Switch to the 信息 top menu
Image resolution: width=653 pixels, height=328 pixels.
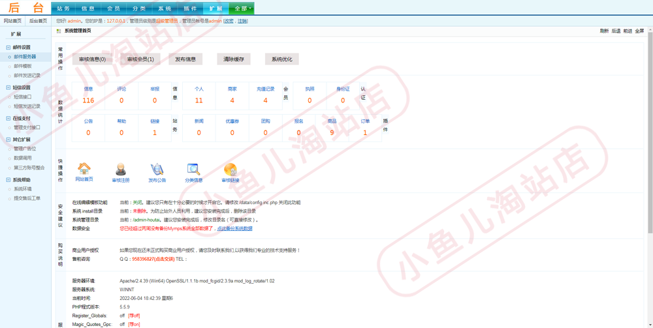89,8
